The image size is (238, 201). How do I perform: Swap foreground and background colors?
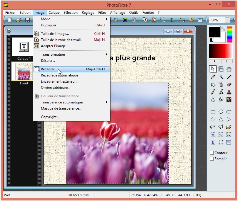click(223, 29)
